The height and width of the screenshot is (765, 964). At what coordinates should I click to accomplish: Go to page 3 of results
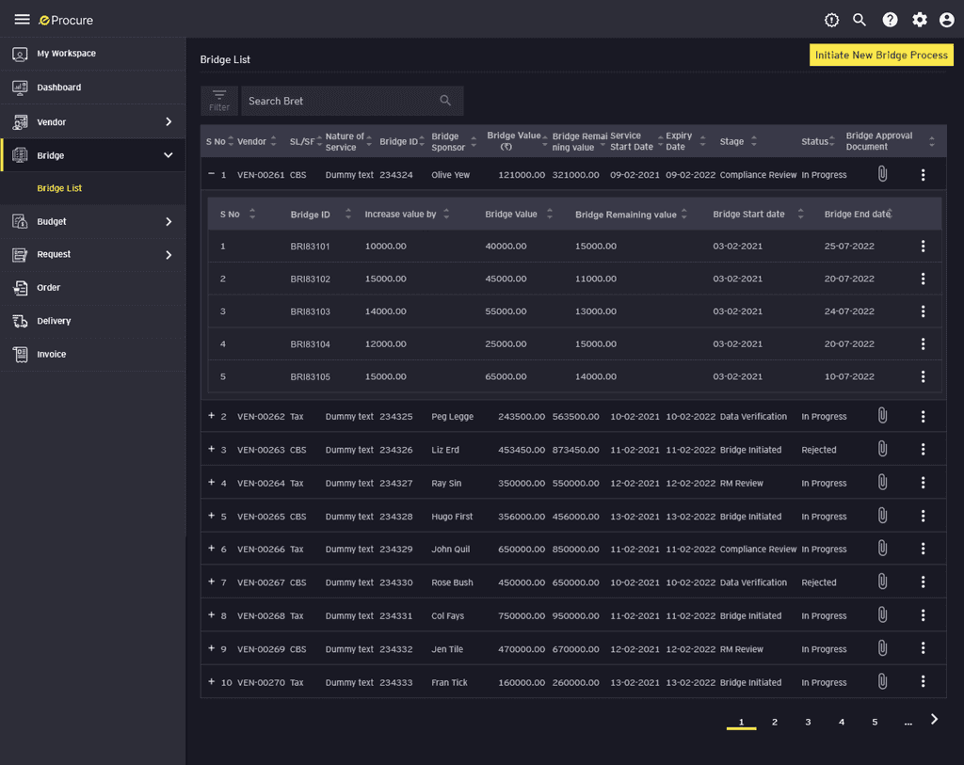coord(808,722)
